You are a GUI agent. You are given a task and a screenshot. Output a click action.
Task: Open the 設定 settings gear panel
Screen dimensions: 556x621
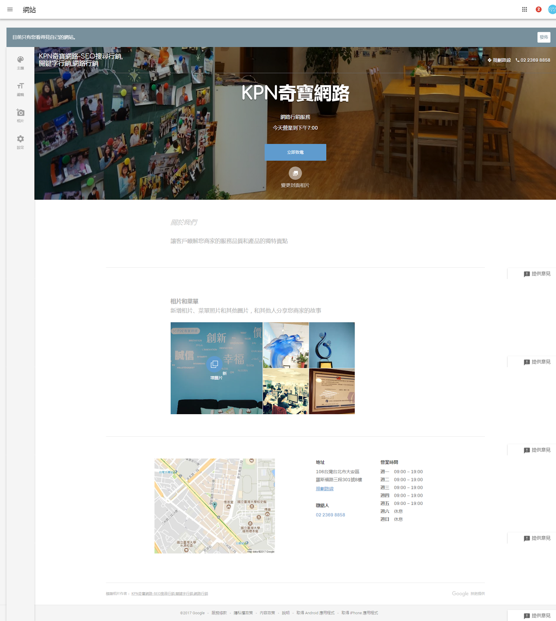click(21, 142)
